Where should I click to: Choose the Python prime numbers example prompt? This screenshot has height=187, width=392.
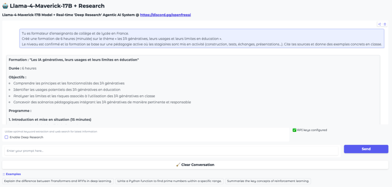[169, 181]
